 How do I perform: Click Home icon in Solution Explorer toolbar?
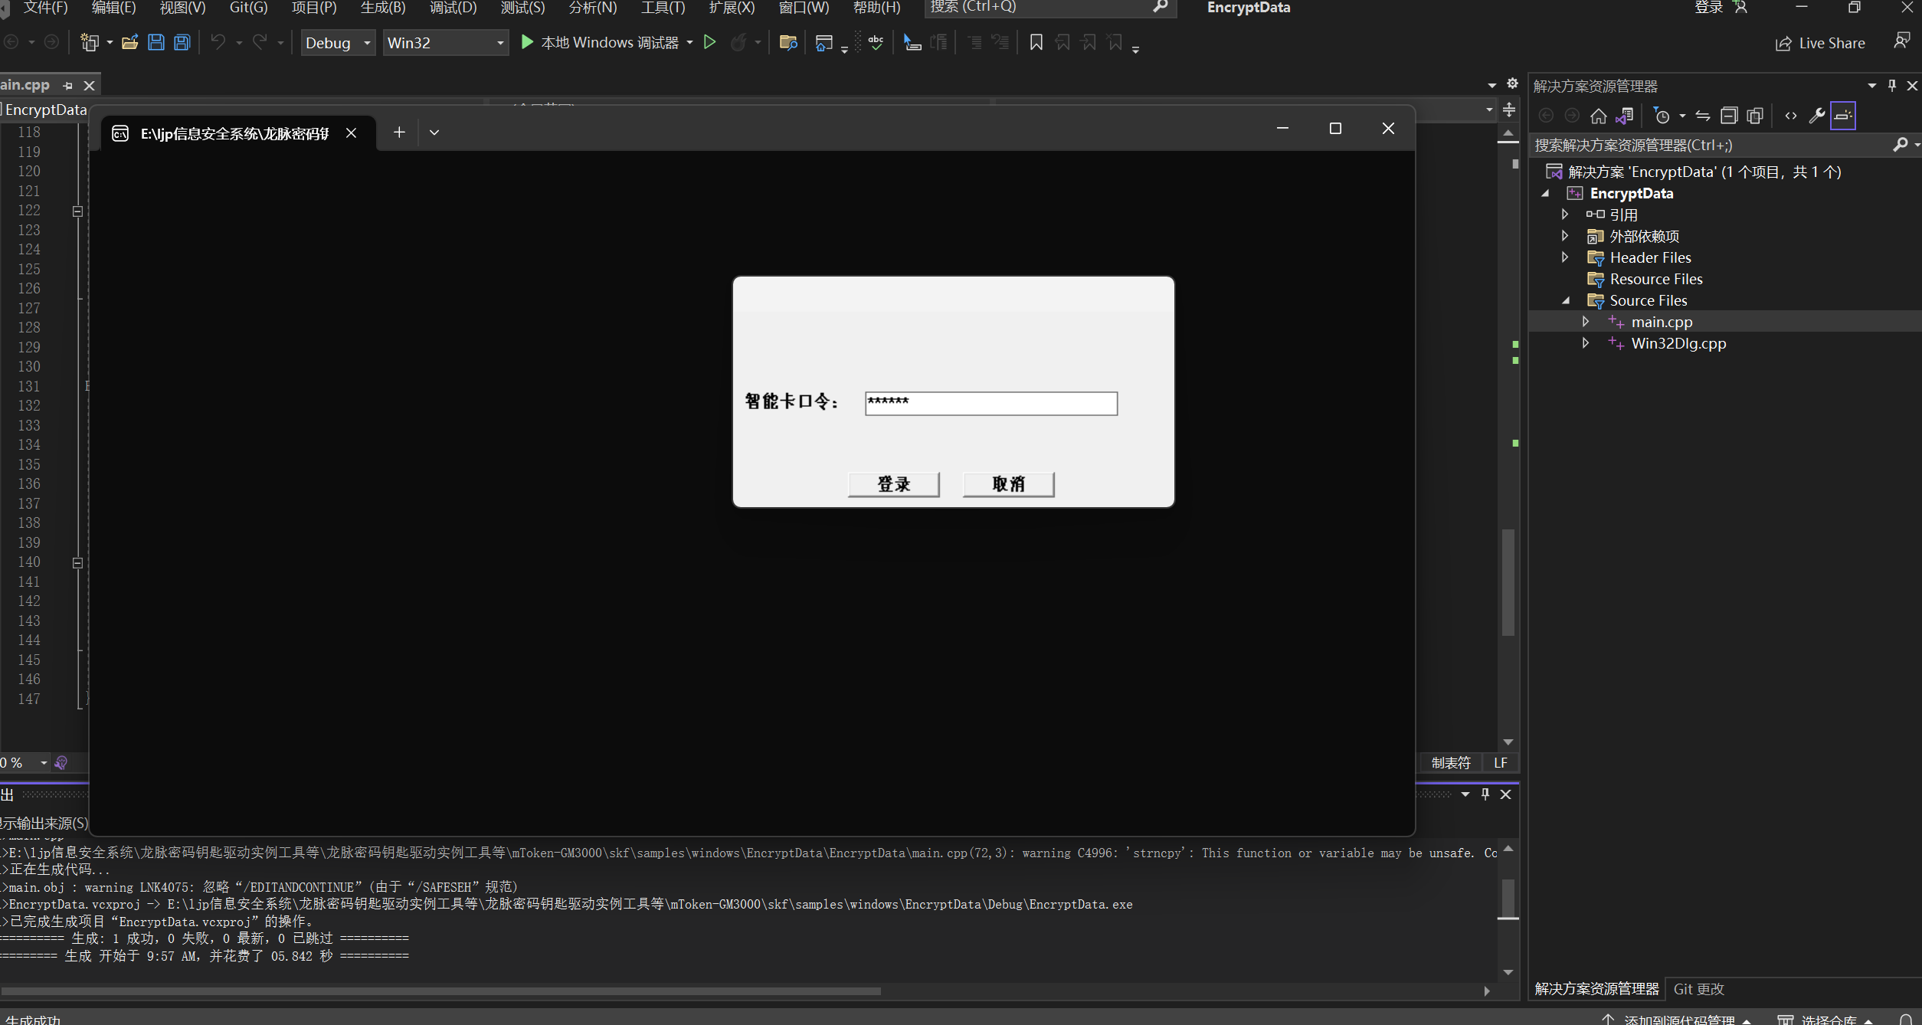[1599, 116]
